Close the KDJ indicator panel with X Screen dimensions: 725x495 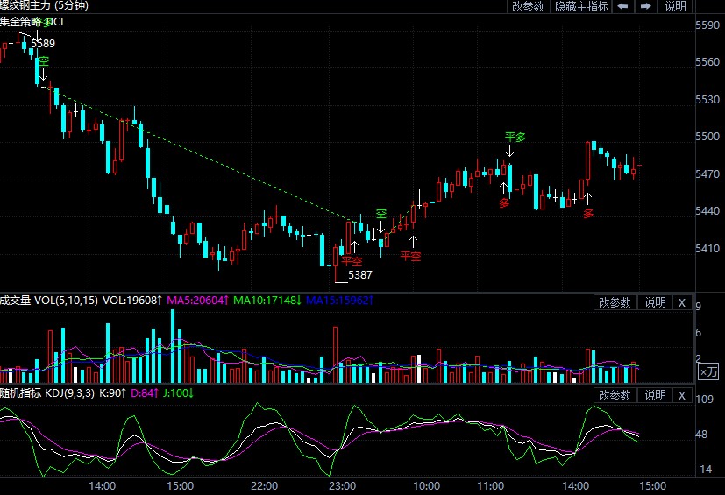tap(681, 395)
